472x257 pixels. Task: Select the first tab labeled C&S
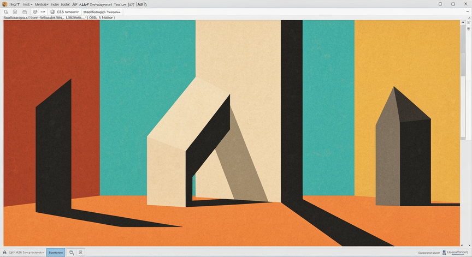pos(65,12)
